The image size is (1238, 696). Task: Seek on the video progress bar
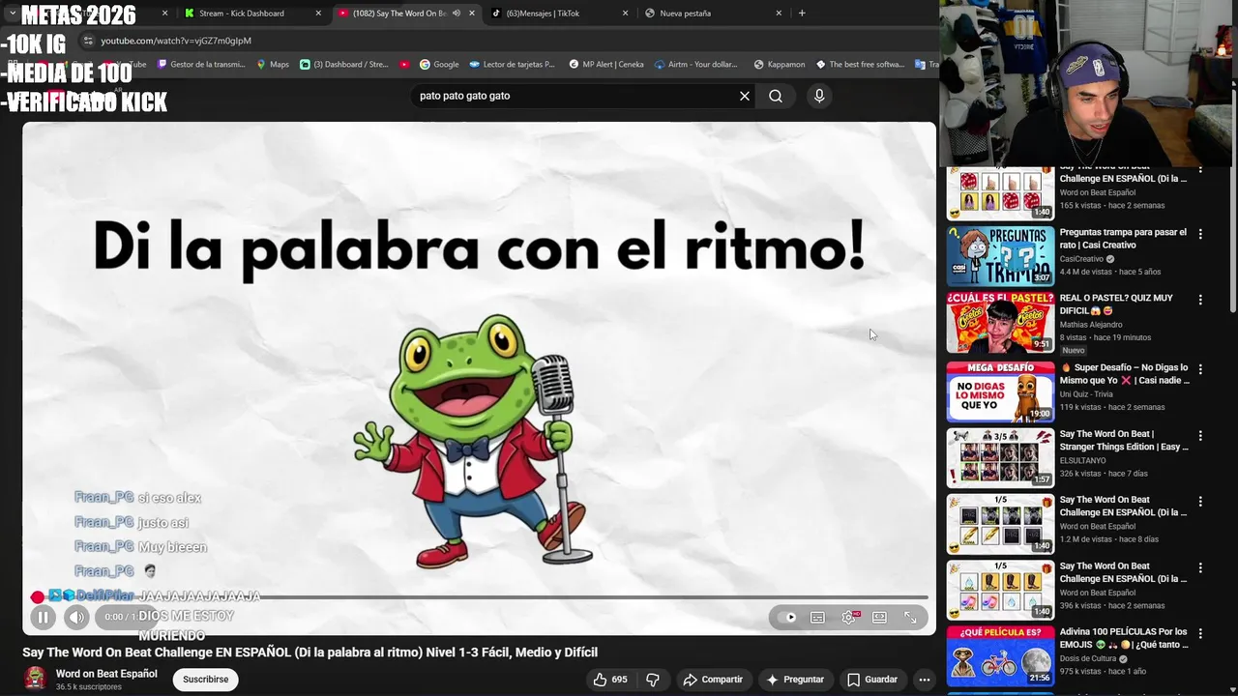pyautogui.click(x=479, y=597)
